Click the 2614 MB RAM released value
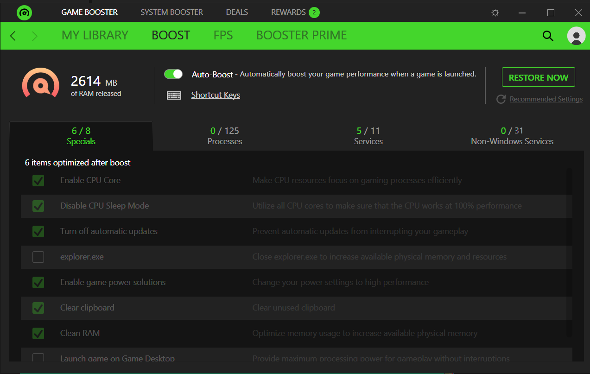The height and width of the screenshot is (374, 590). (x=94, y=82)
